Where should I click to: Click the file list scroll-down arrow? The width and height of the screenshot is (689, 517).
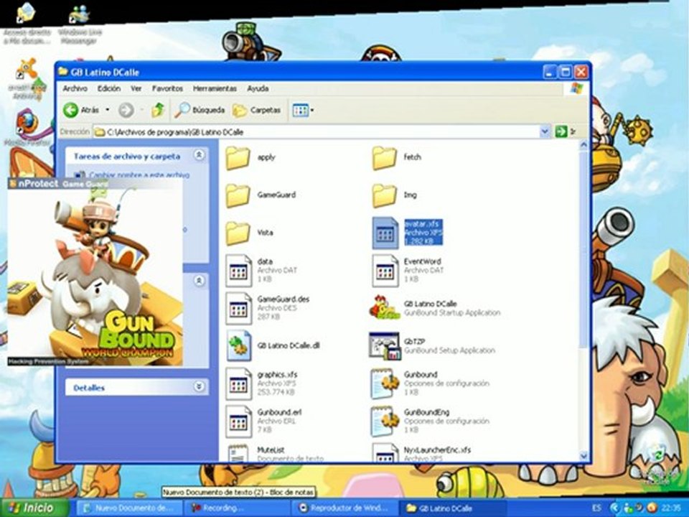(x=583, y=457)
